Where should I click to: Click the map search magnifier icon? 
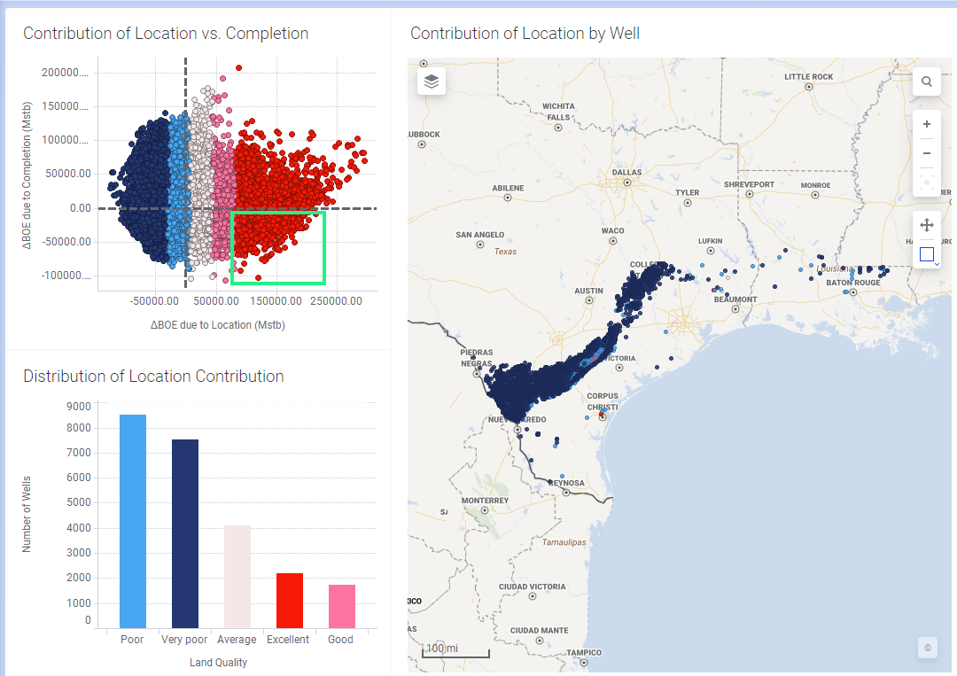point(926,81)
